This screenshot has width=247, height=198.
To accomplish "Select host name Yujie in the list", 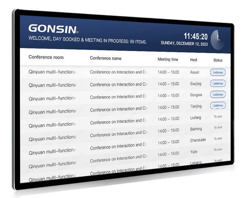I will tap(194, 151).
